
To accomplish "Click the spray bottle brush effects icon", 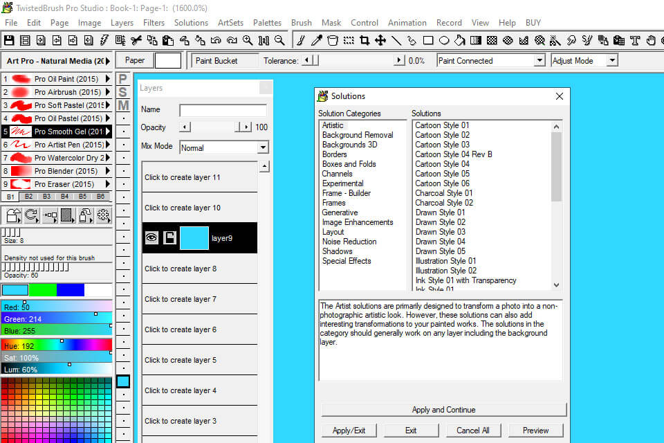I will tap(85, 215).
